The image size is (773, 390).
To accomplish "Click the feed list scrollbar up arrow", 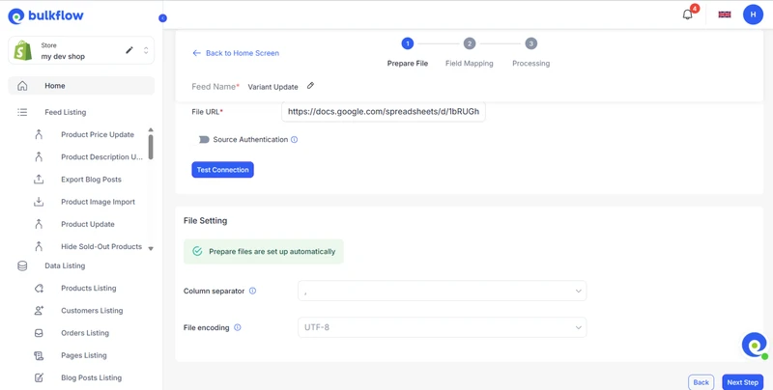I will pos(151,130).
